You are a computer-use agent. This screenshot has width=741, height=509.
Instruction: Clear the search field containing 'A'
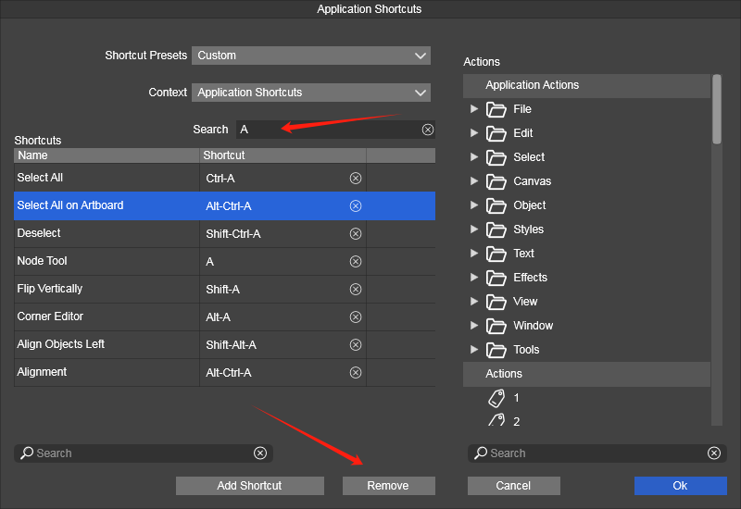point(428,130)
